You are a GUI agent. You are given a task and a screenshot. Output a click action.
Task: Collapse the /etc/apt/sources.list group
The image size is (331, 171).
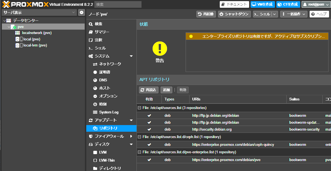[x=140, y=108]
